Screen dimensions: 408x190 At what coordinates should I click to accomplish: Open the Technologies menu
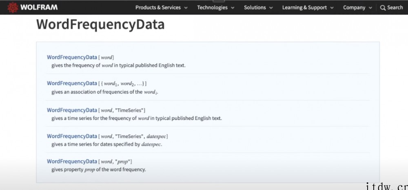212,8
